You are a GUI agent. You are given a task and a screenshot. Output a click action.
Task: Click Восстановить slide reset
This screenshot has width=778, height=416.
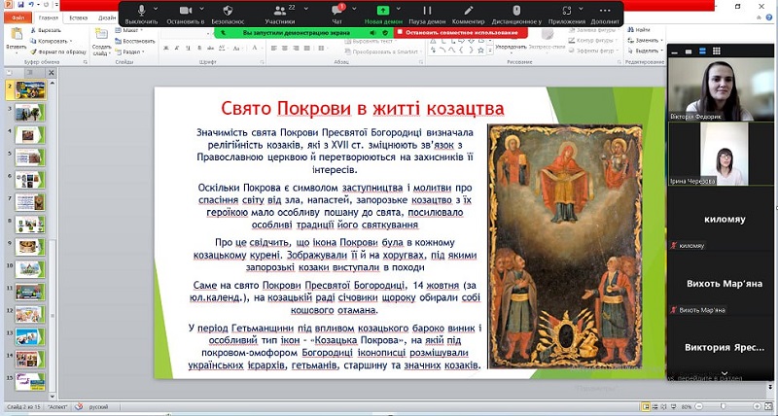click(x=135, y=41)
